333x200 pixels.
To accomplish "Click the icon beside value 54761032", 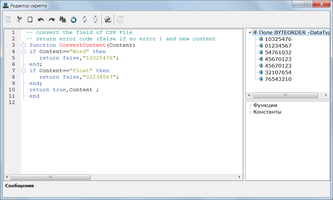I will 261,52.
